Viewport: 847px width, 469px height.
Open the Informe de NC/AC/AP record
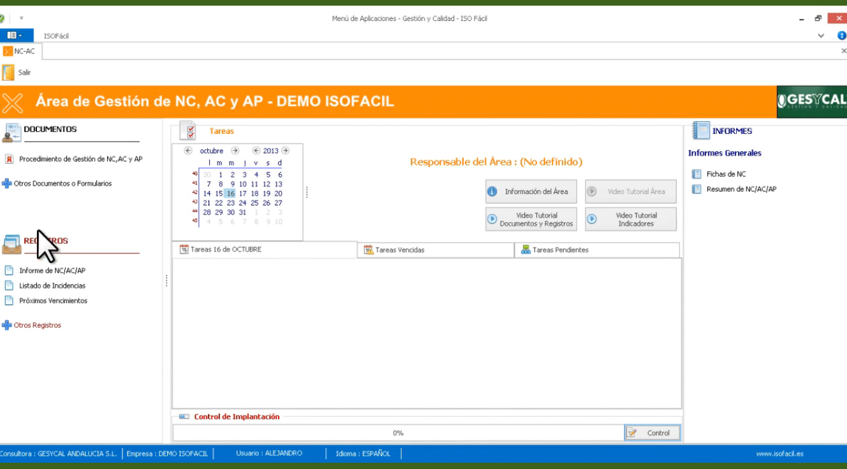(x=52, y=271)
